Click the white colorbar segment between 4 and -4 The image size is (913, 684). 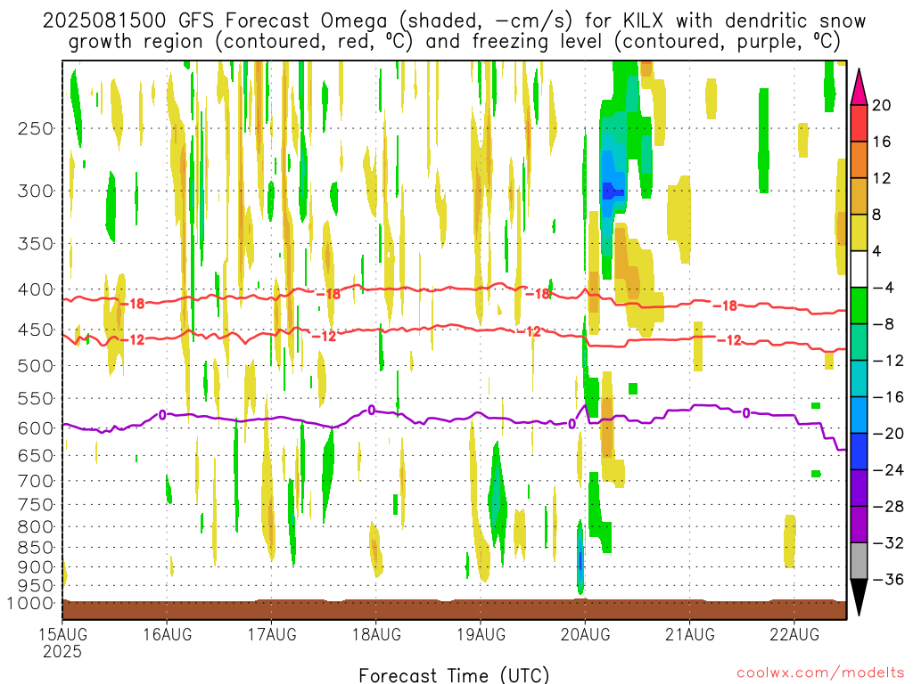click(859, 269)
